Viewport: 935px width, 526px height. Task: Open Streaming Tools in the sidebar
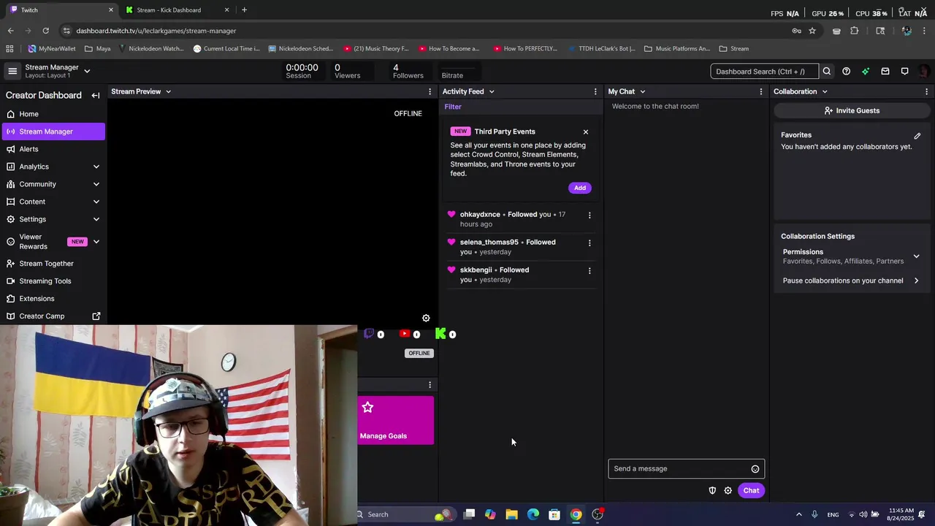[x=53, y=281]
